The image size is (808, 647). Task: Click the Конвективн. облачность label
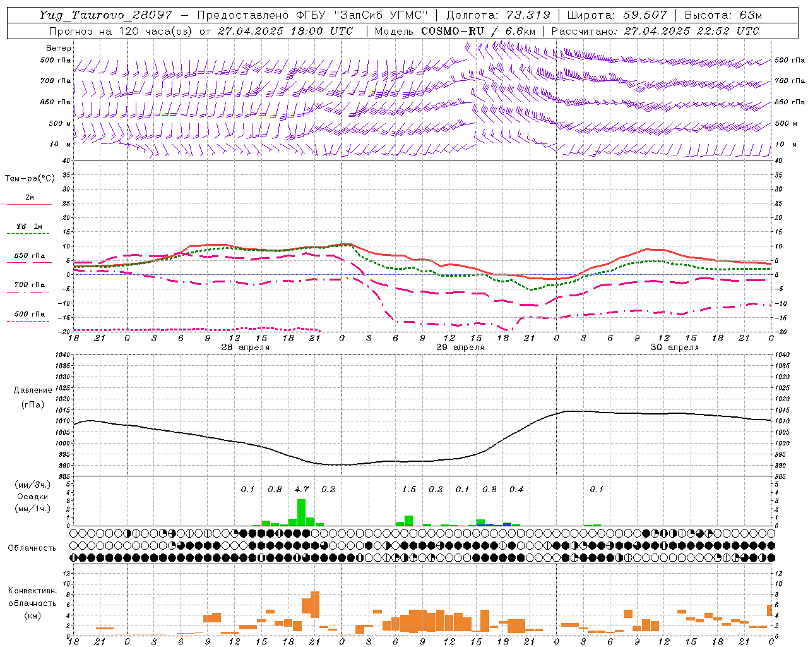tap(32, 597)
